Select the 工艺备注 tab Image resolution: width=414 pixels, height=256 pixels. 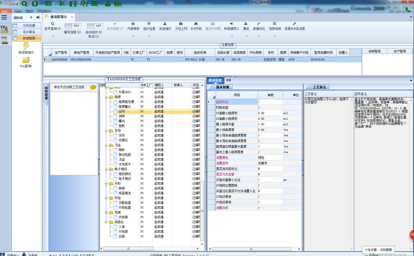coord(319,87)
